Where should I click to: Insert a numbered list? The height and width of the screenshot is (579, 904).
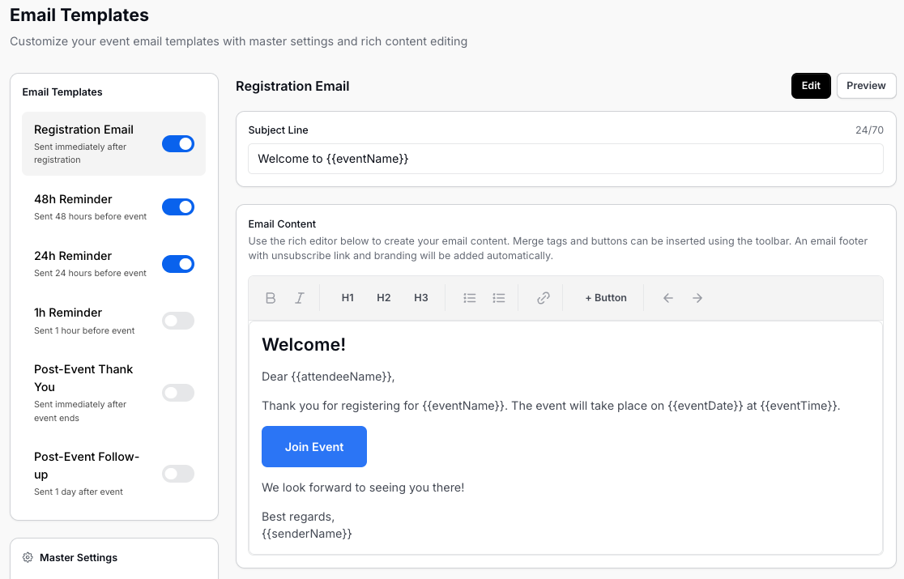click(499, 298)
